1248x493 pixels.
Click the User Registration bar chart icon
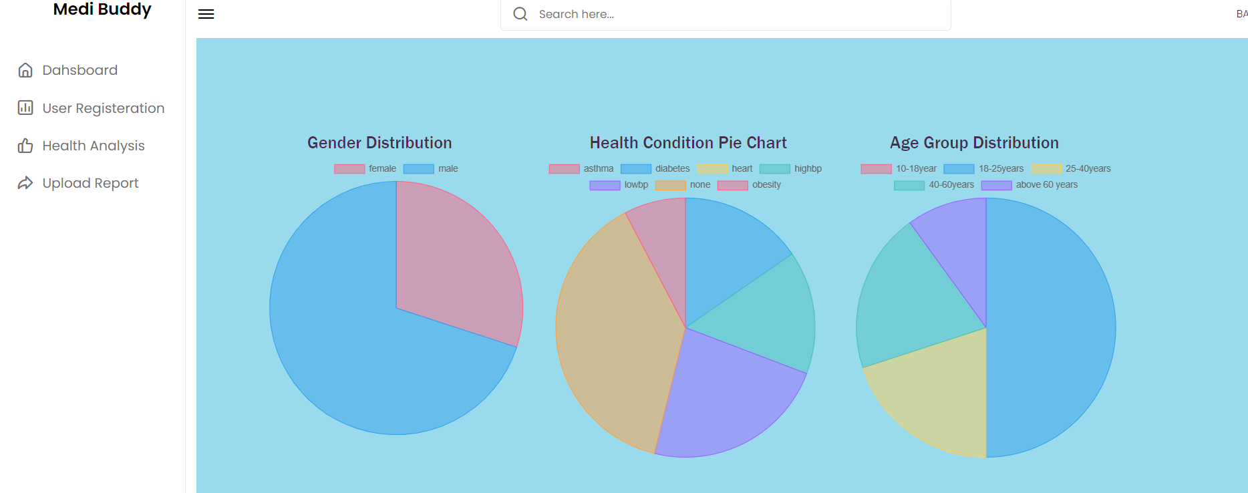click(x=25, y=108)
